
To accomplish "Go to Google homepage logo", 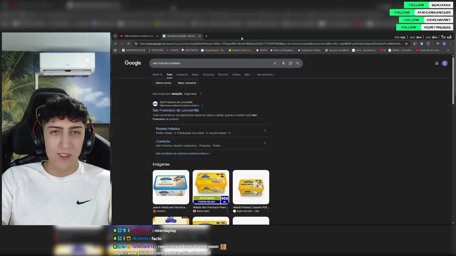I will (x=133, y=63).
